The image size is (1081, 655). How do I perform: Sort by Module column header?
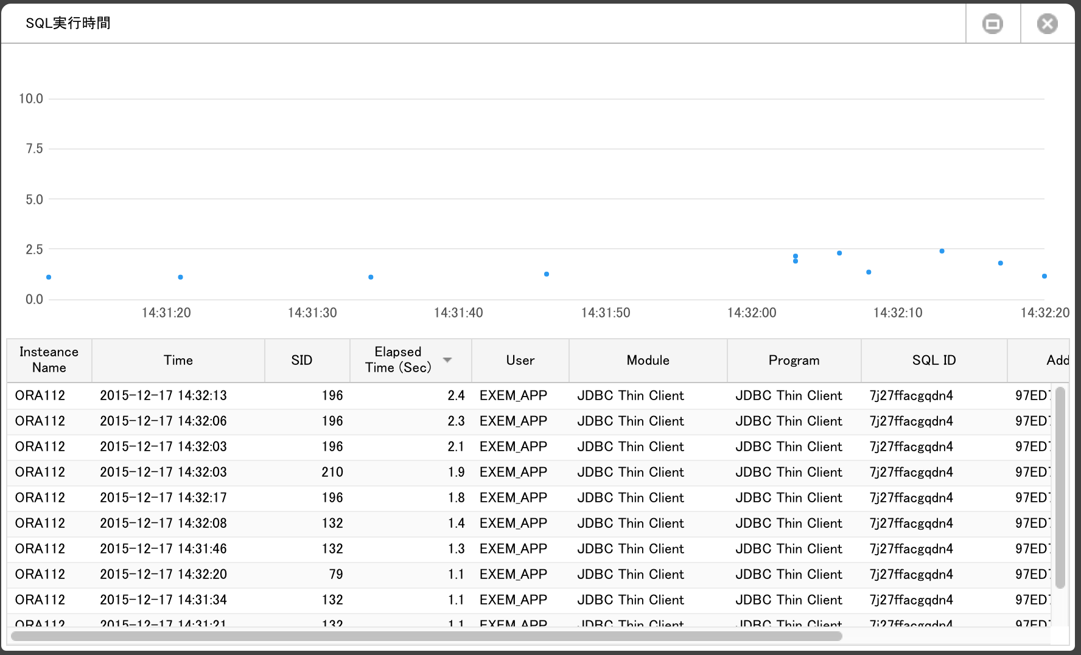click(x=648, y=360)
